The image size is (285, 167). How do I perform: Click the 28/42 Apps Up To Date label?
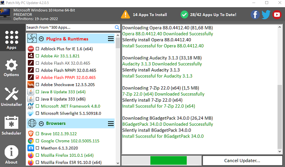[213, 15]
